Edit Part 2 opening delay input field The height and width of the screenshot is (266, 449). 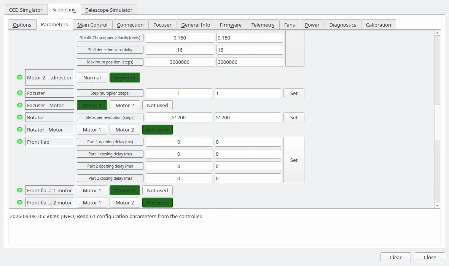(248, 166)
